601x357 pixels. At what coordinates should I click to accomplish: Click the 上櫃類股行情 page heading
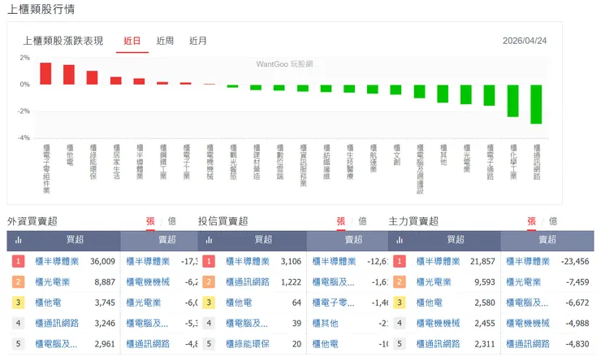click(x=41, y=9)
